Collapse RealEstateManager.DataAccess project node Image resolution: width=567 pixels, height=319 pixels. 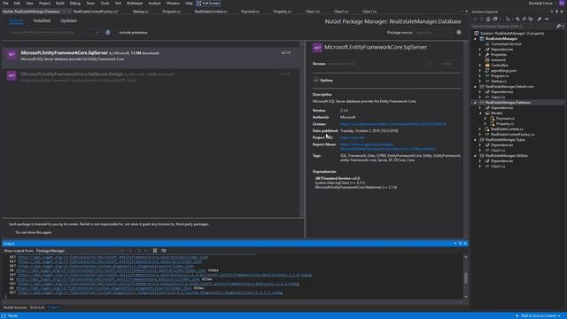476,87
